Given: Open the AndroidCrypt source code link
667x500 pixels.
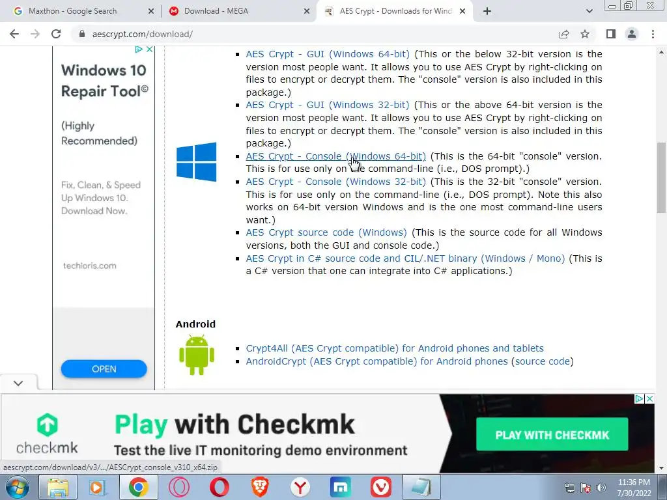Looking at the screenshot, I should [543, 361].
